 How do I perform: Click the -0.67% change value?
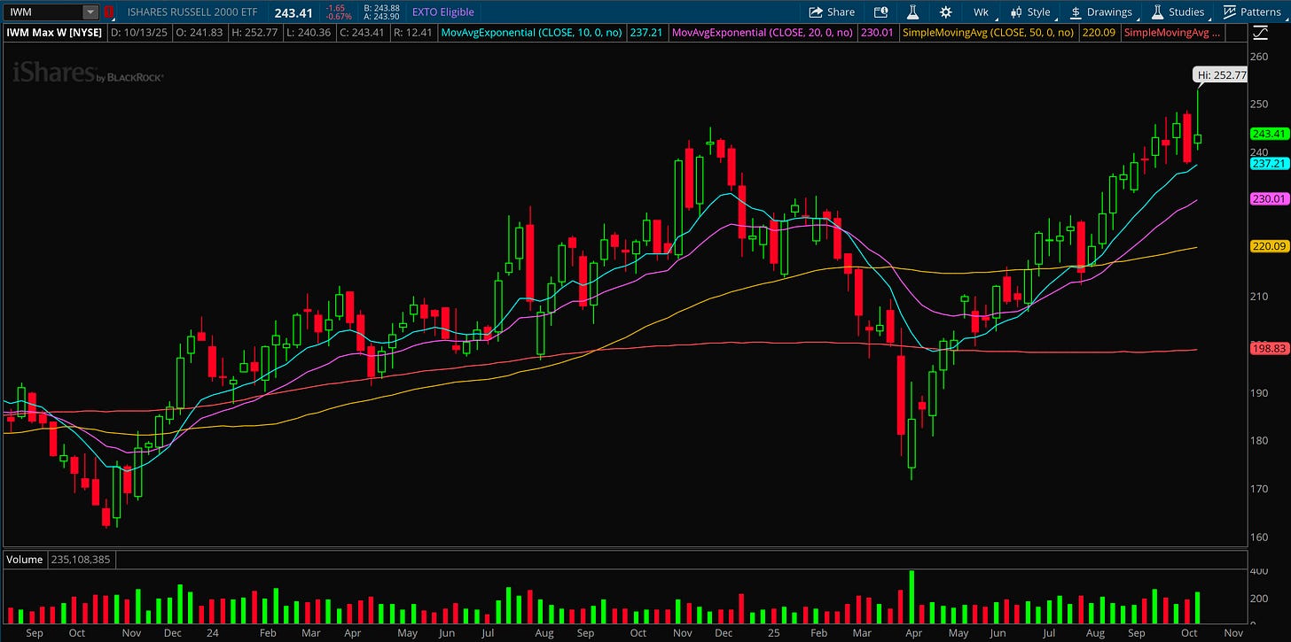(337, 17)
